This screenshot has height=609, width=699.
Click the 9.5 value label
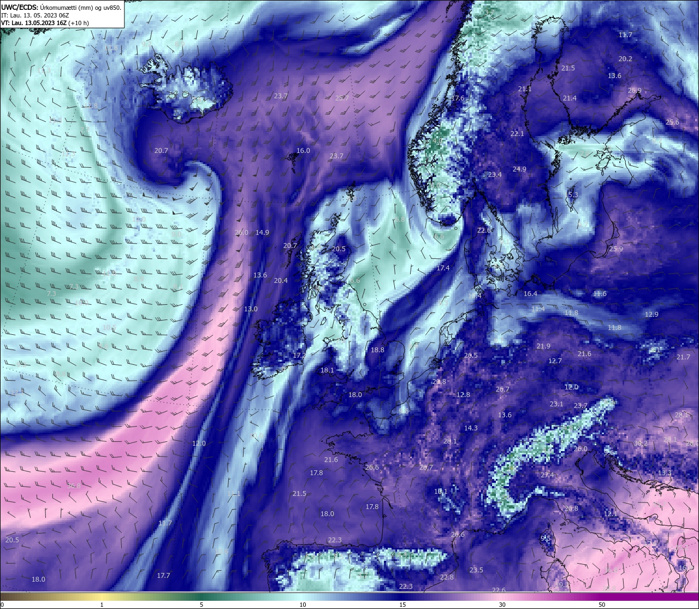click(546, 538)
